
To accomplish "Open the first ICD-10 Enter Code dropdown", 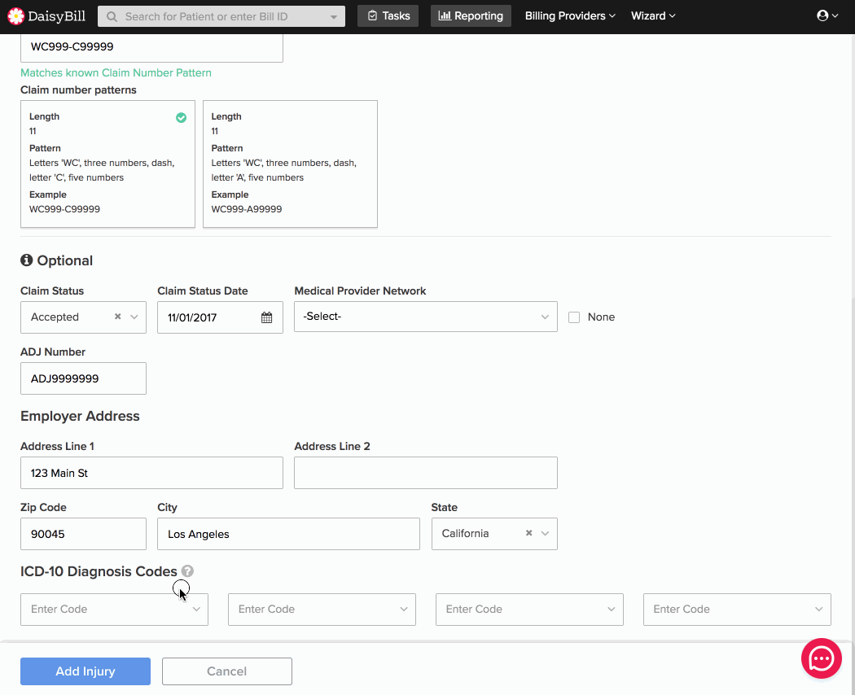I will pos(114,610).
